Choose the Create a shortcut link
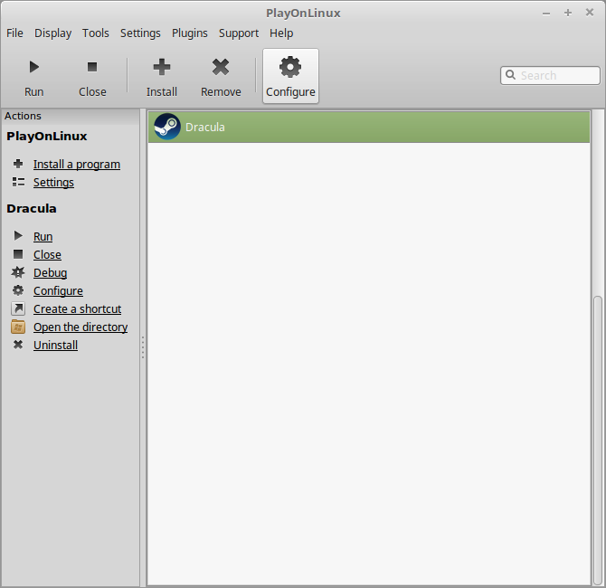The image size is (606, 588). click(77, 309)
